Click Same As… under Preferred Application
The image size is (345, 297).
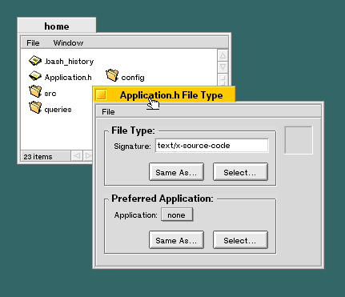tap(176, 240)
